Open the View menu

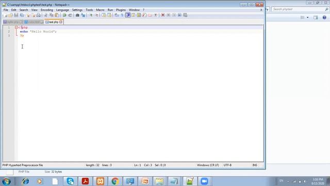(x=35, y=10)
